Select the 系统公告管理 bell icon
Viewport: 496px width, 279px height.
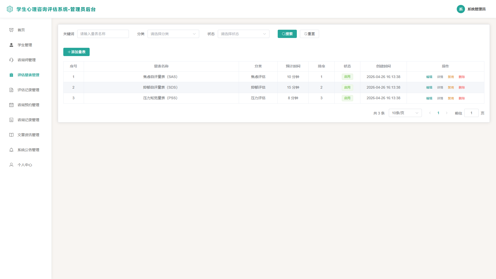[11, 150]
